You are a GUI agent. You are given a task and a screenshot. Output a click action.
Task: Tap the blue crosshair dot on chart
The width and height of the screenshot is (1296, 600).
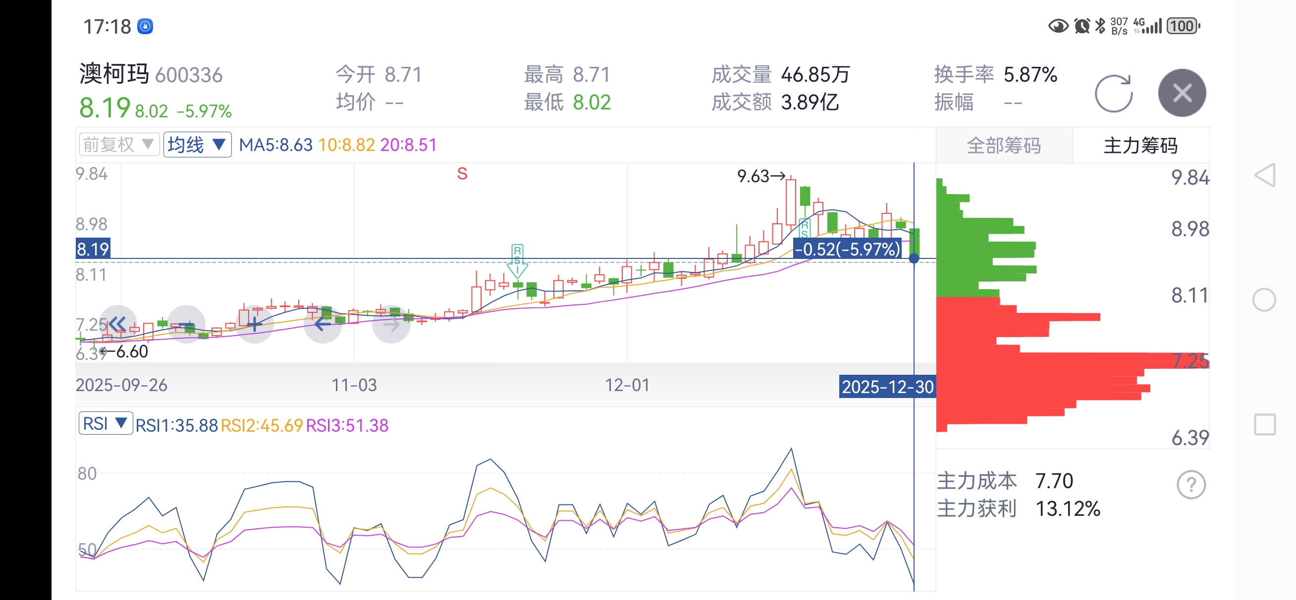click(914, 258)
